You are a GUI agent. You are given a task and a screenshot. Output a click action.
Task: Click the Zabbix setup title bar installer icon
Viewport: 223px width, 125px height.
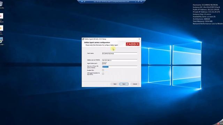(x=83, y=39)
